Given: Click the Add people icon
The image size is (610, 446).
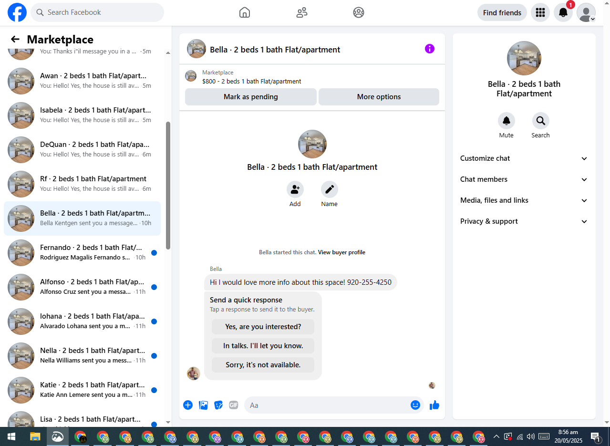Looking at the screenshot, I should 295,189.
